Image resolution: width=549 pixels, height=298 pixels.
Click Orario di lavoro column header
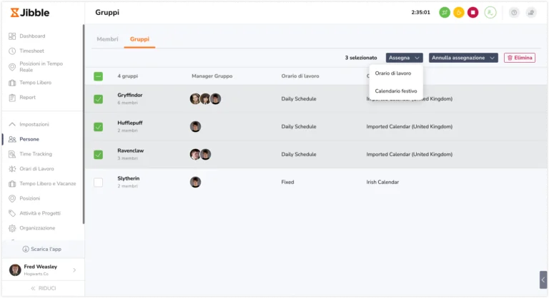pos(300,76)
